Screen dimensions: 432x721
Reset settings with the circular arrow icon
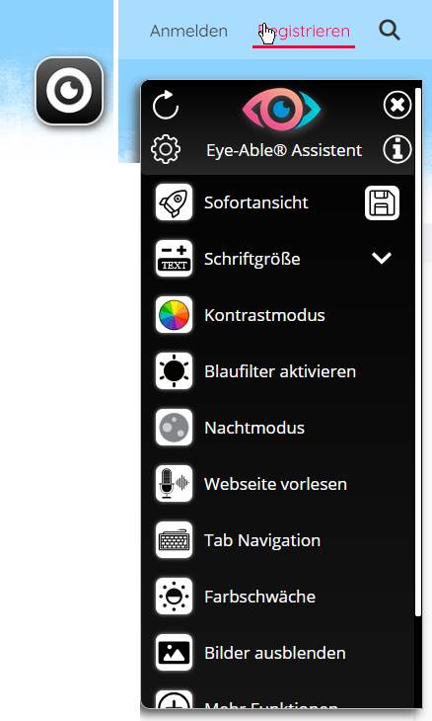point(166,106)
